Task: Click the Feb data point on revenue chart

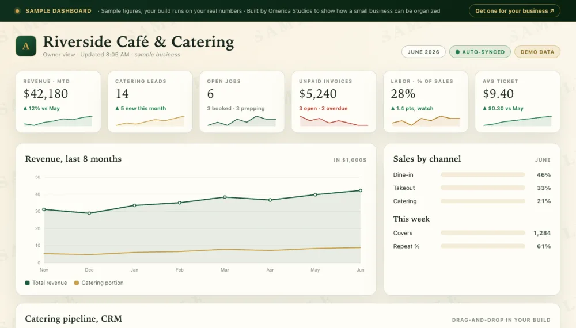Action: click(x=180, y=203)
